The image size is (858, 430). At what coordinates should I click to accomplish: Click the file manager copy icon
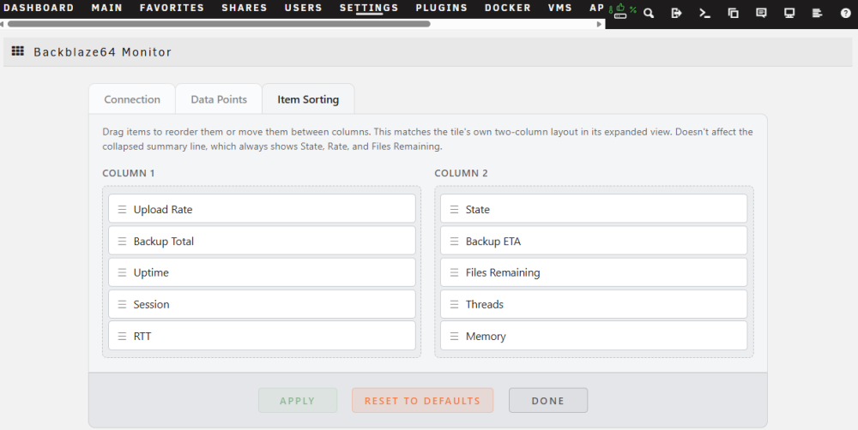pyautogui.click(x=734, y=13)
